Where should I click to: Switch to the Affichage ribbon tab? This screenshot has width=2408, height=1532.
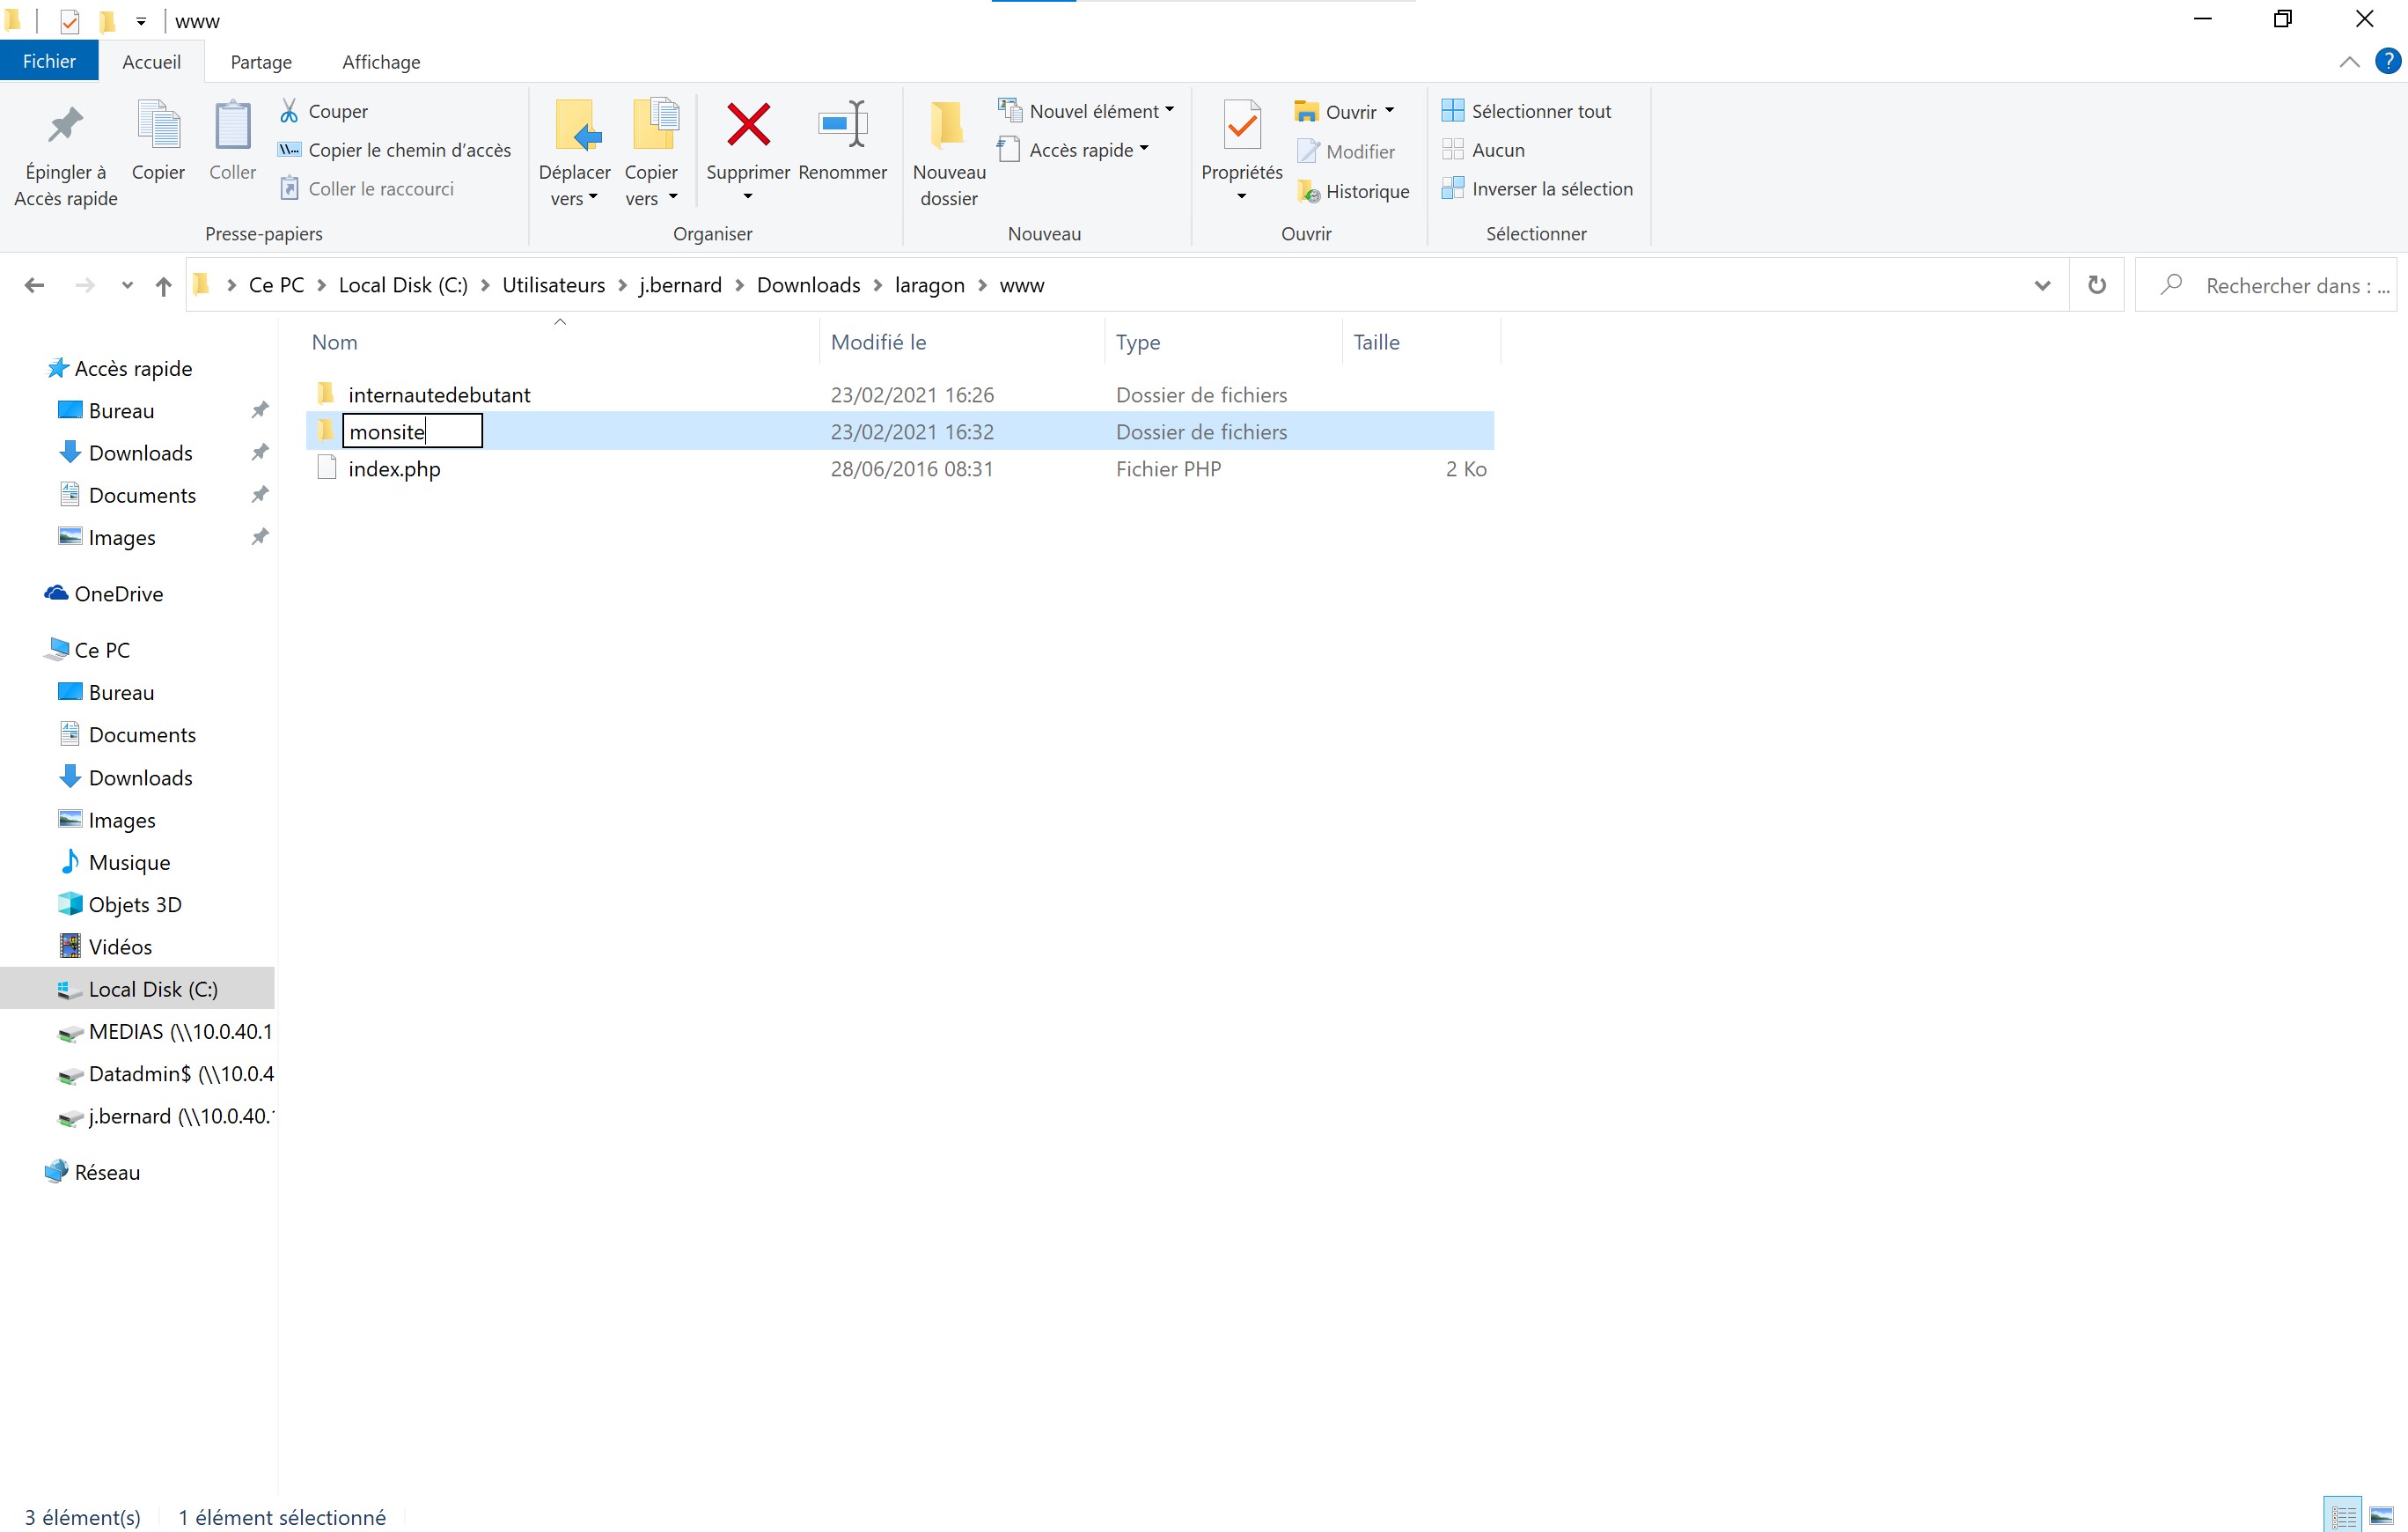(x=381, y=61)
